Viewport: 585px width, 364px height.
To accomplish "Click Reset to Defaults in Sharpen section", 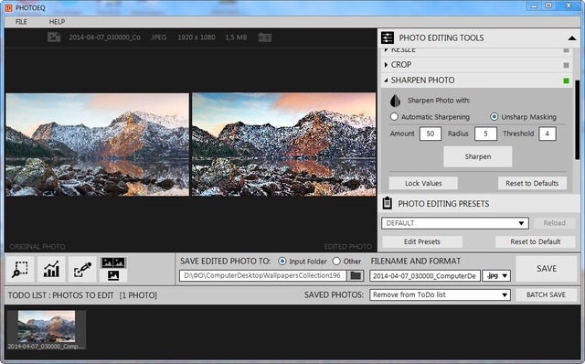I will click(x=532, y=183).
